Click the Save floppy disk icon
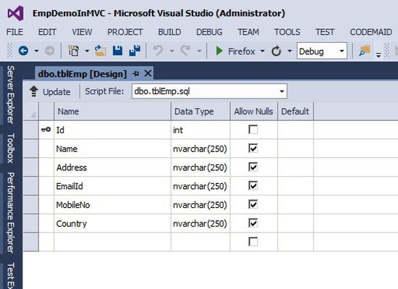The width and height of the screenshot is (398, 289). 117,51
